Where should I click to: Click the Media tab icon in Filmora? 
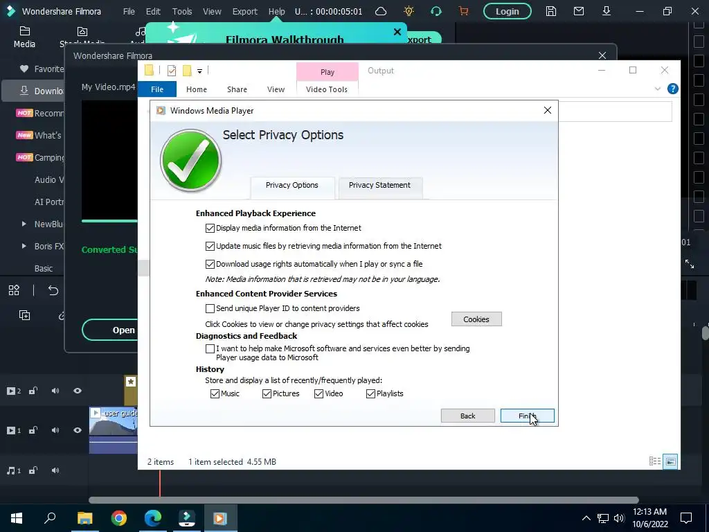point(24,31)
